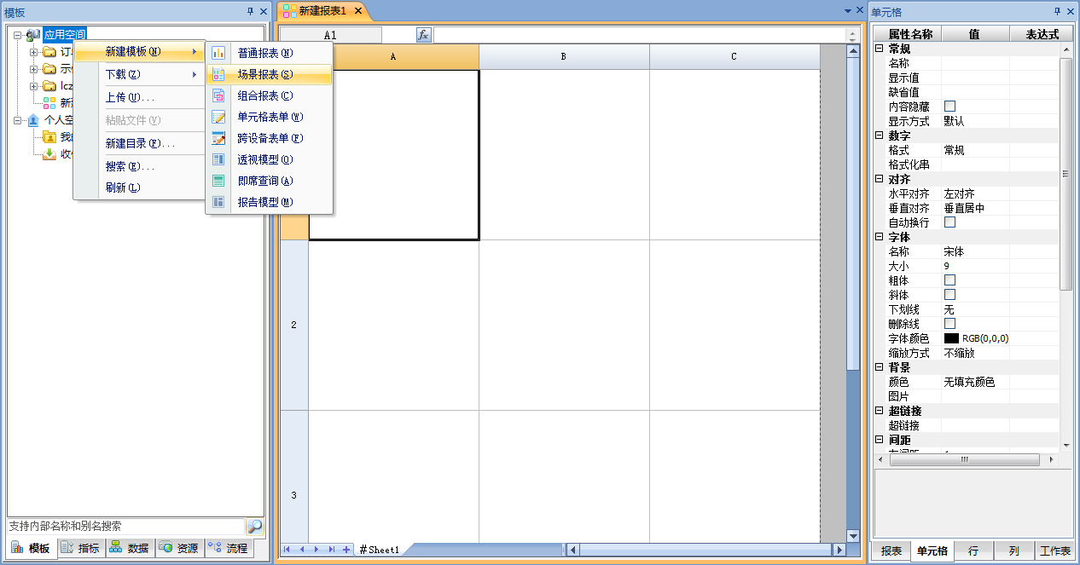Switch to the 数据 tab

pos(130,548)
